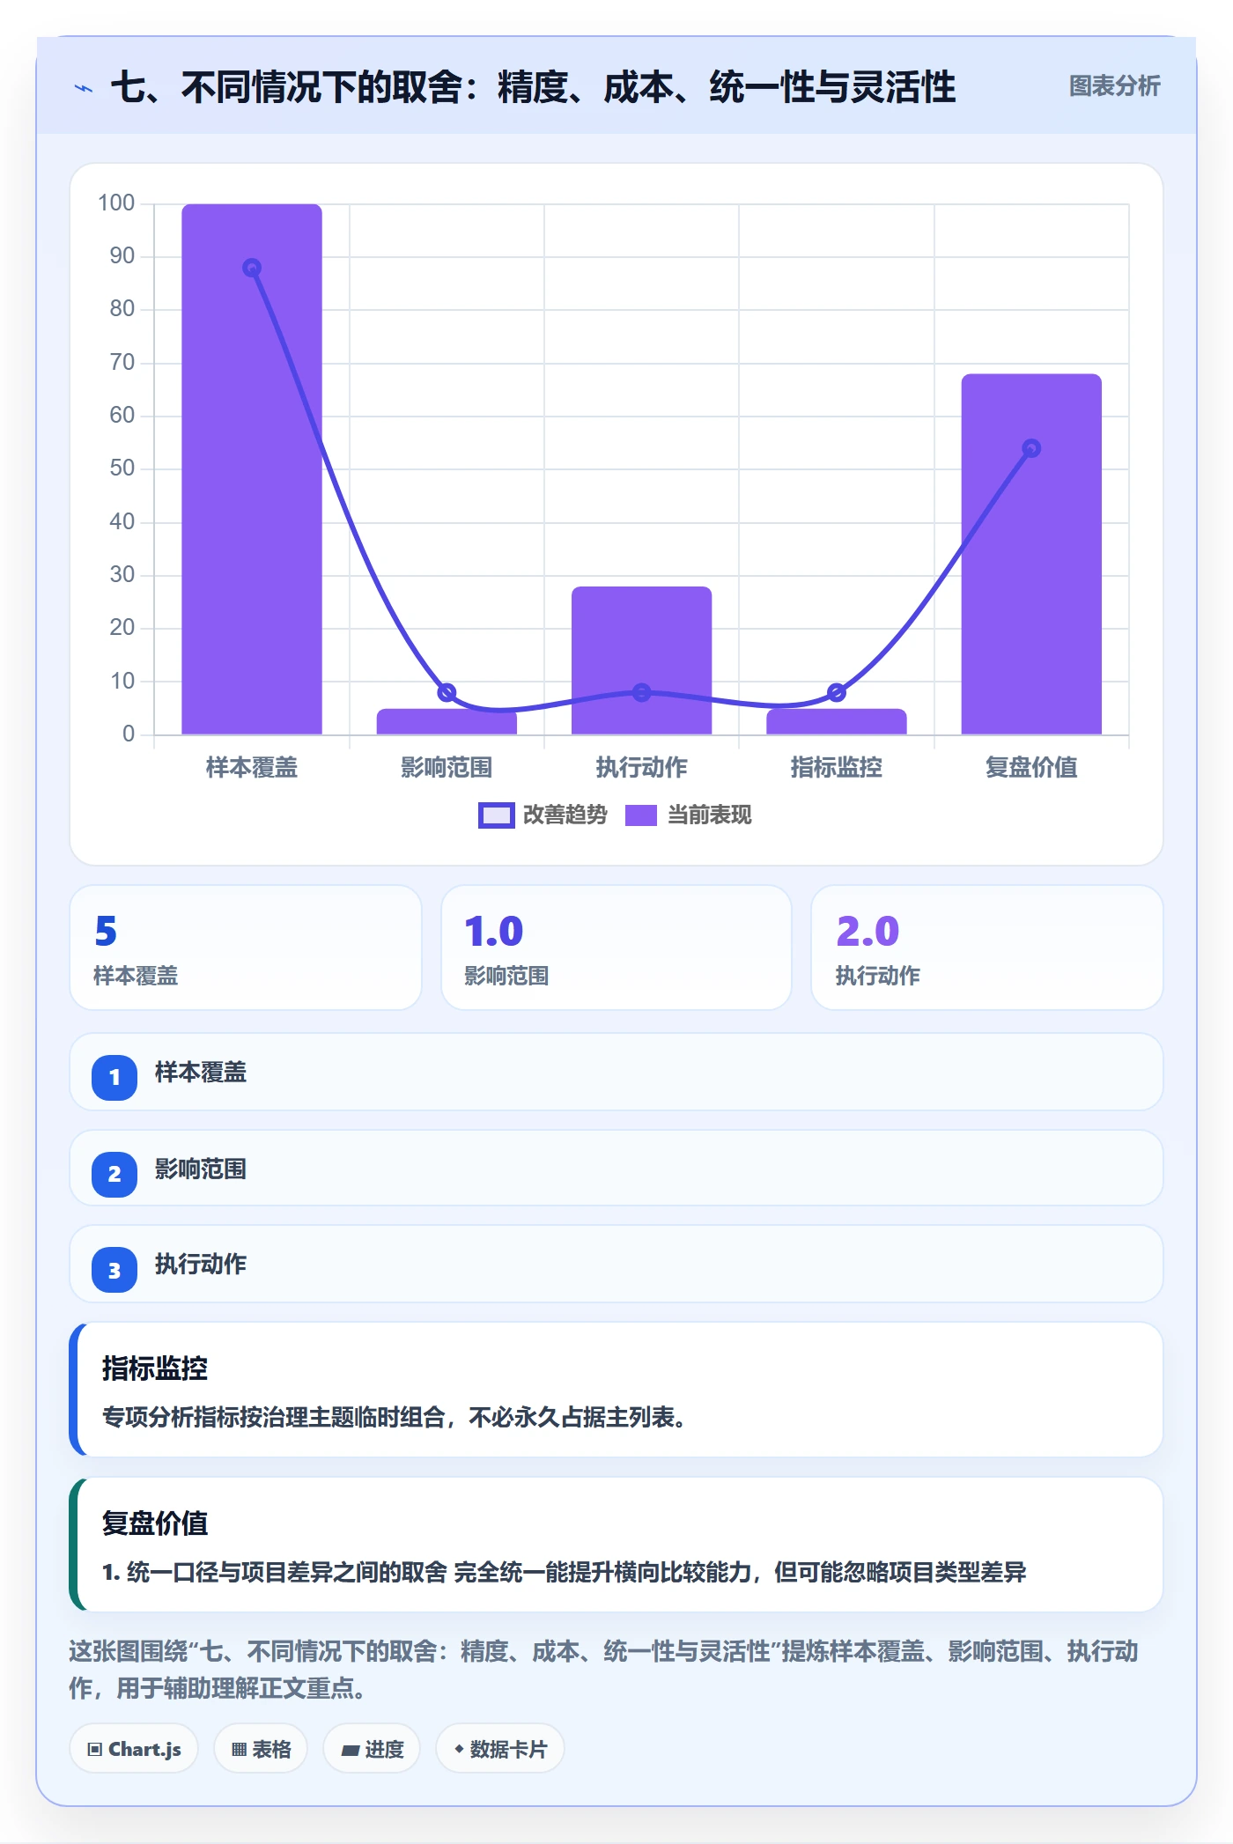This screenshot has height=1844, width=1233.
Task: Click the grid icon in 表格 tag
Action: (x=239, y=1750)
